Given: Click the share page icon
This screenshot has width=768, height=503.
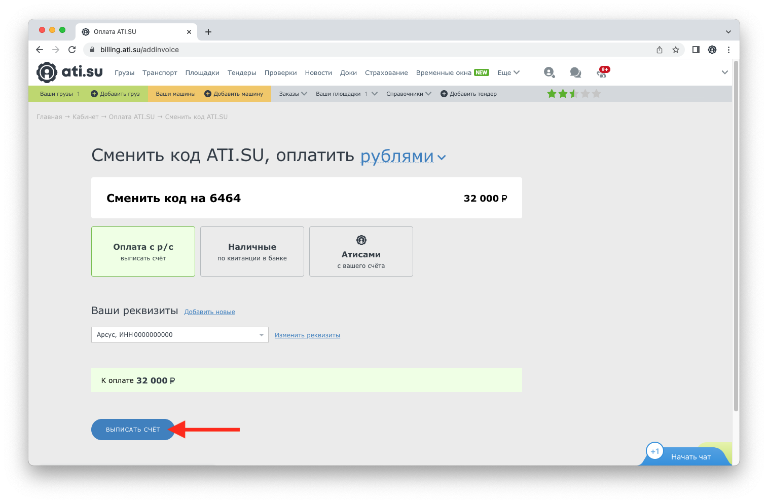Looking at the screenshot, I should [659, 50].
